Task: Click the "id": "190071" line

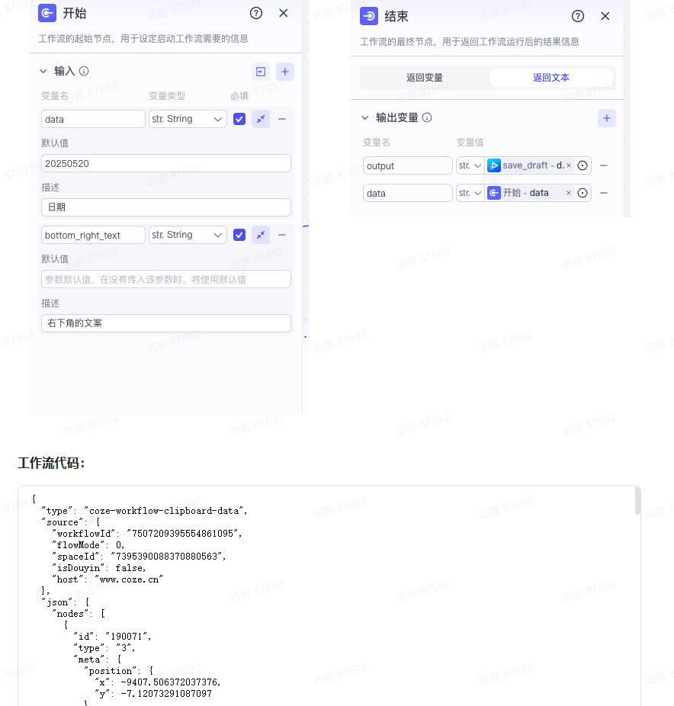Action: pos(112,636)
